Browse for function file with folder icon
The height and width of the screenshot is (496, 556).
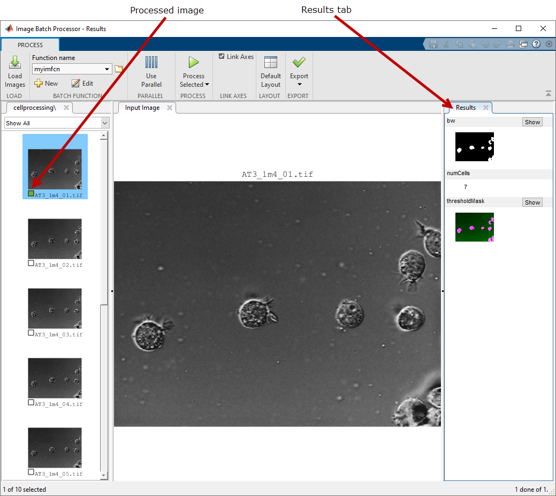click(119, 69)
